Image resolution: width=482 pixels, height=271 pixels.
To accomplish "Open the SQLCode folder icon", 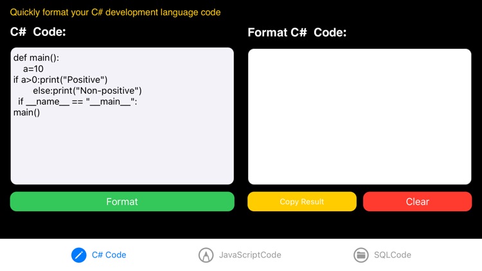I will point(361,255).
